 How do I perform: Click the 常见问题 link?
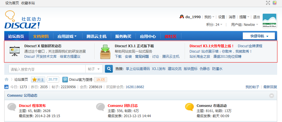(142, 57)
